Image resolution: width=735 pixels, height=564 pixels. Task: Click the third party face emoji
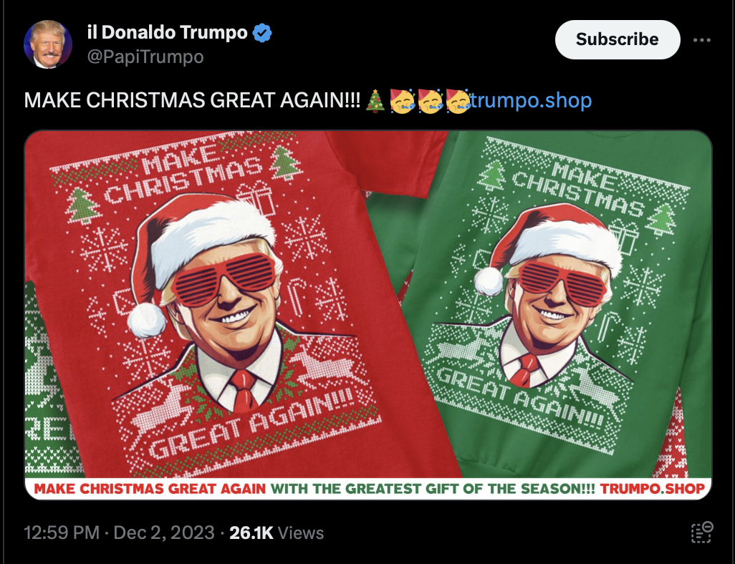pos(458,101)
